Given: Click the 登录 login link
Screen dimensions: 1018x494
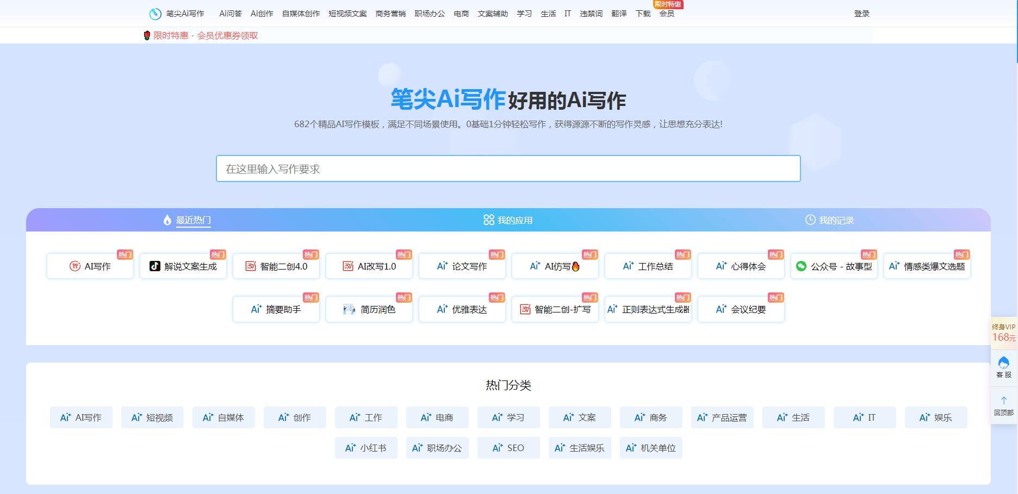Looking at the screenshot, I should coord(861,14).
